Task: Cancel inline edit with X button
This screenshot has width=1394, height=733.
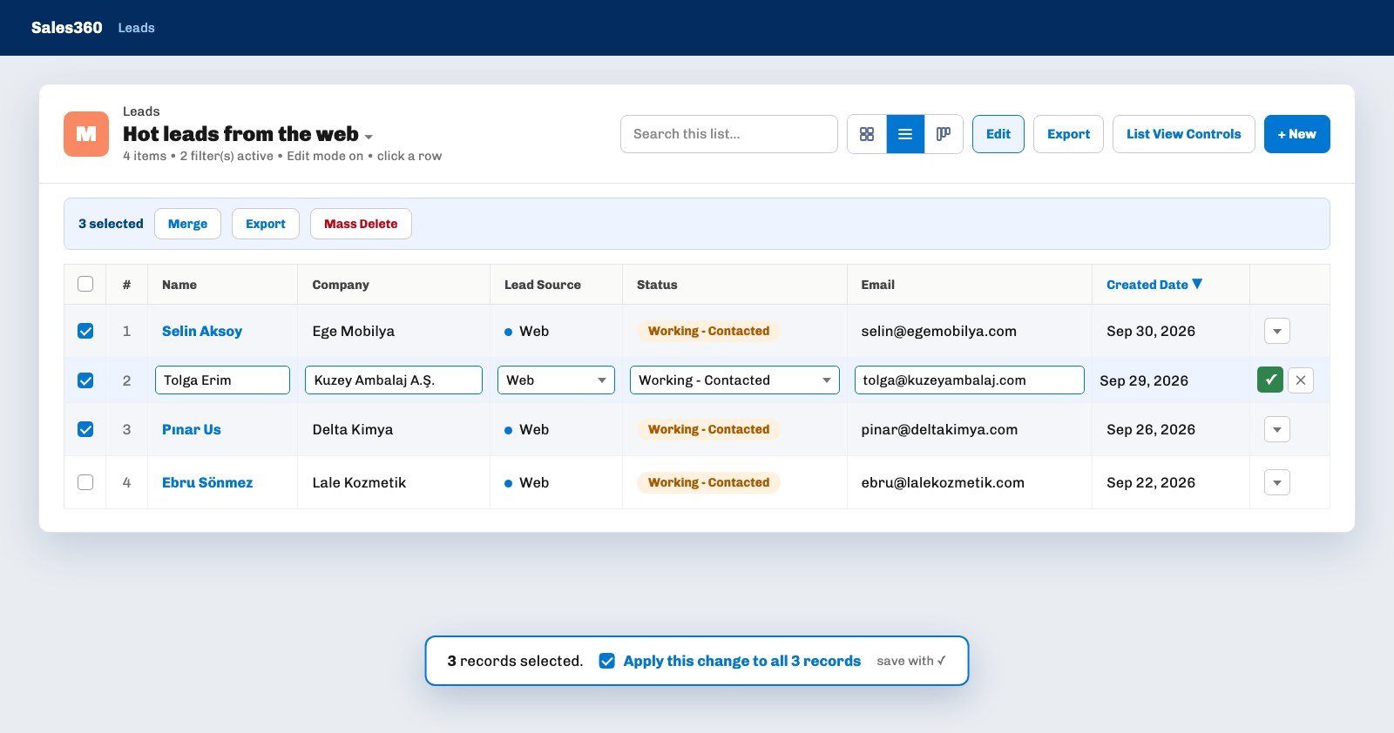Action: tap(1301, 380)
